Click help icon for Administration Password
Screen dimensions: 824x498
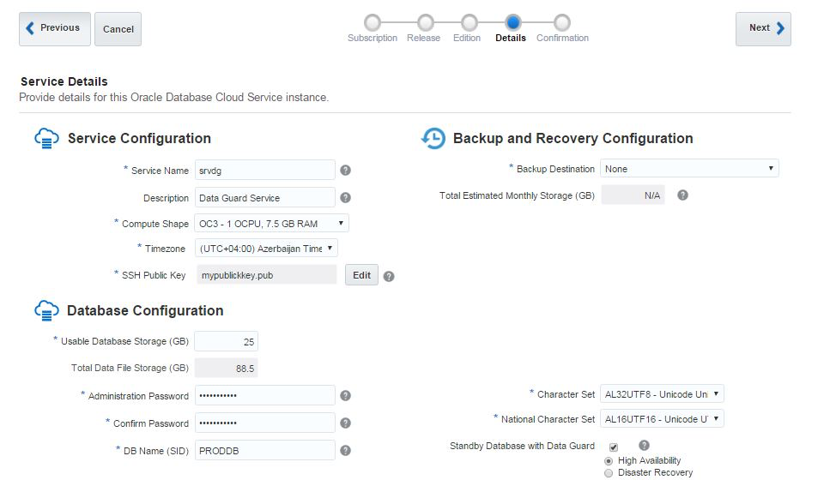[345, 396]
